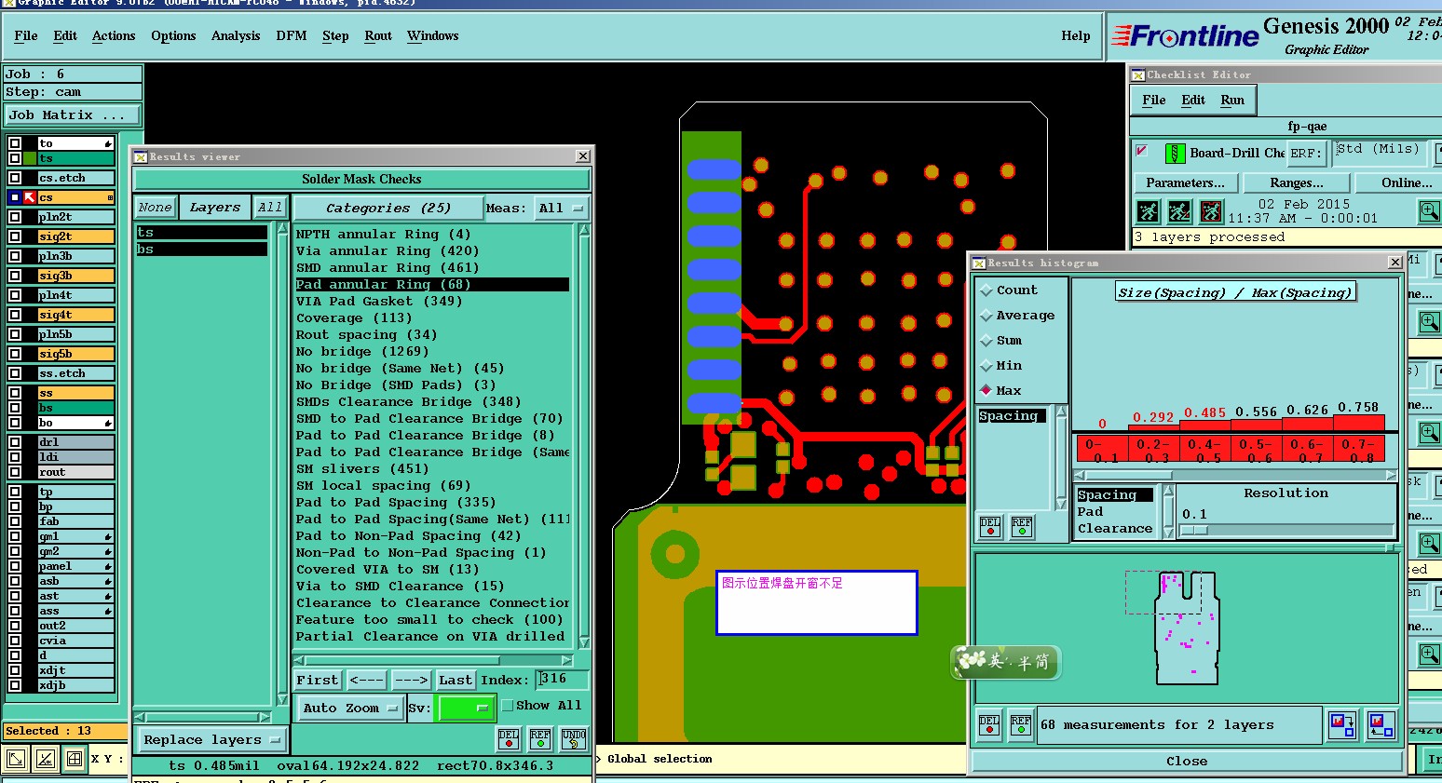Click the Index input field
Viewport: 1442px width, 783px height.
(x=563, y=680)
